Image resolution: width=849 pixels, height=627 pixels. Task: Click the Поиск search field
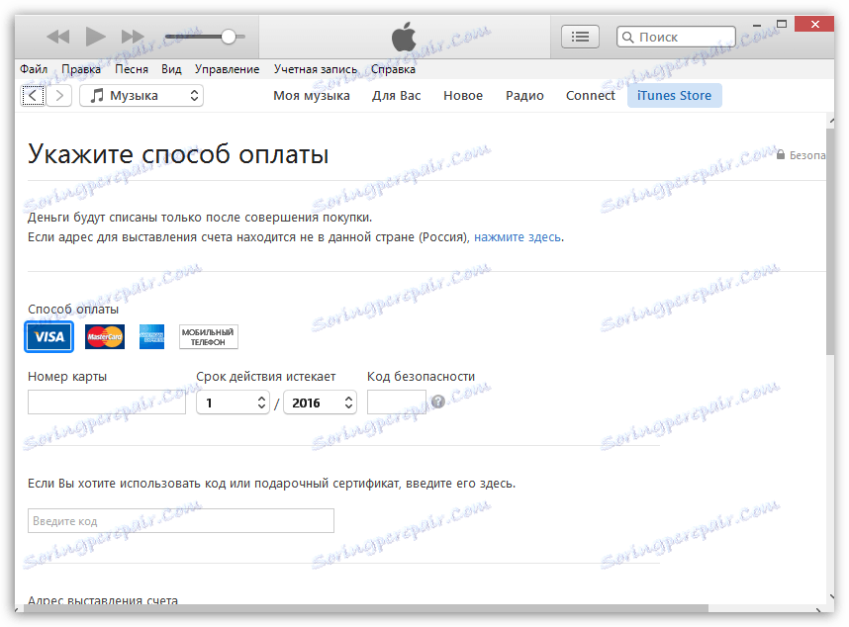676,37
